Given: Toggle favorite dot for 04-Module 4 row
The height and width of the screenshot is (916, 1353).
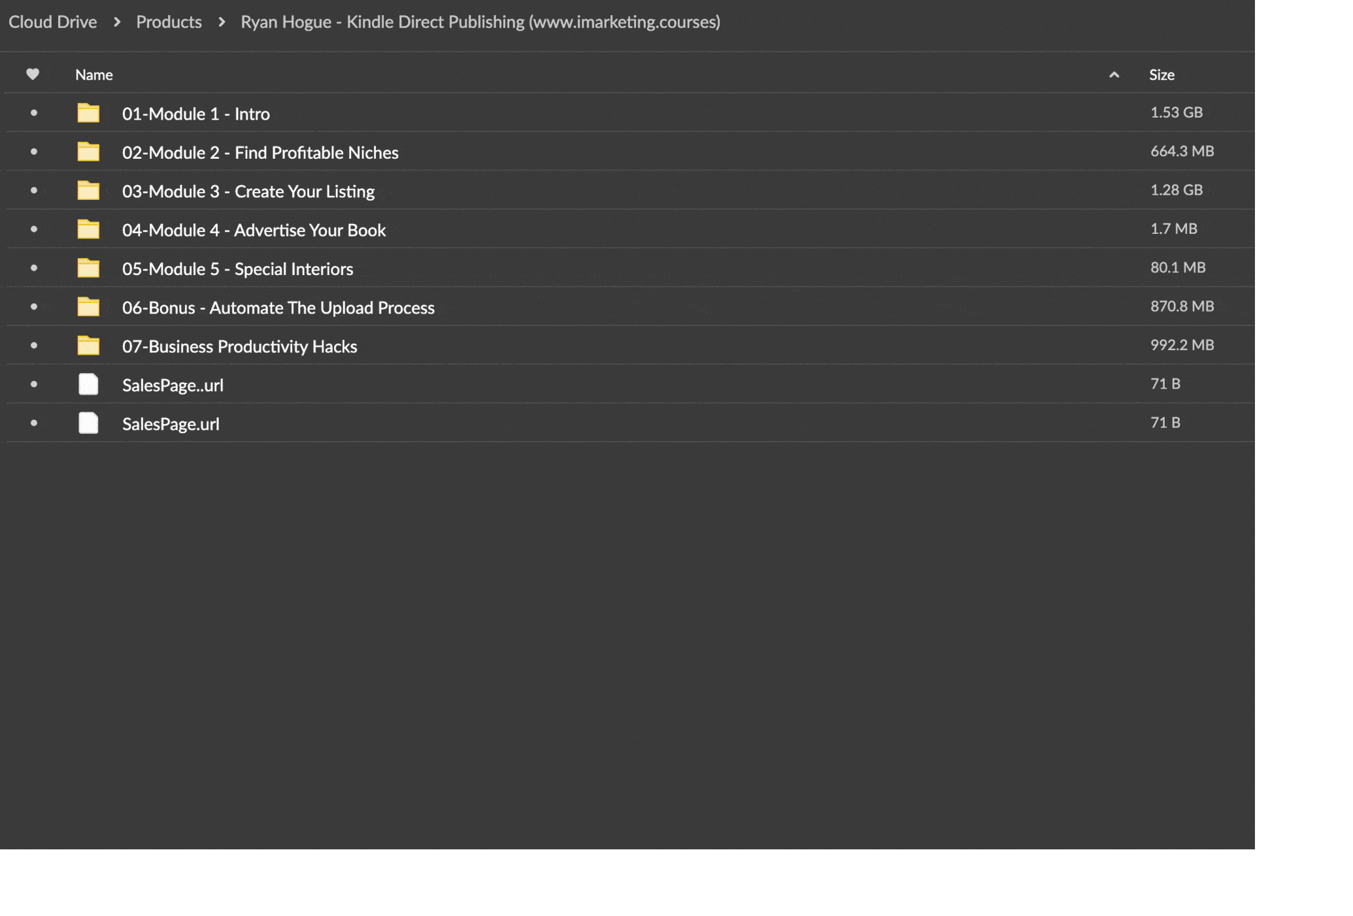Looking at the screenshot, I should [x=34, y=229].
